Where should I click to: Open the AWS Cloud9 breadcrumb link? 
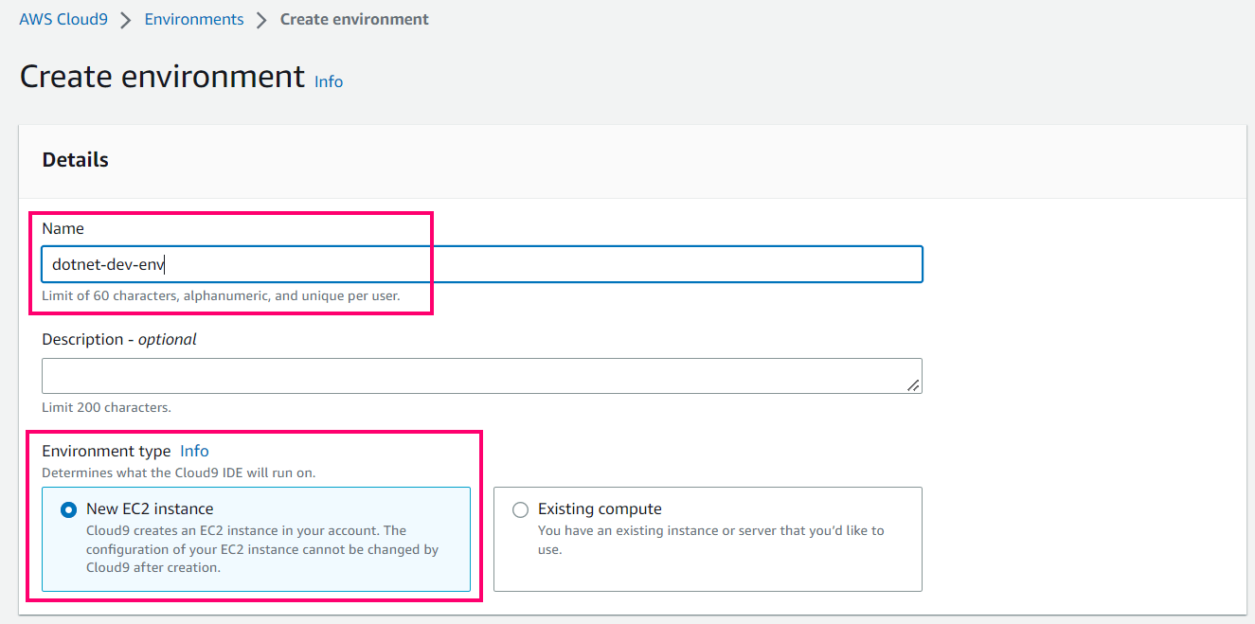click(63, 18)
